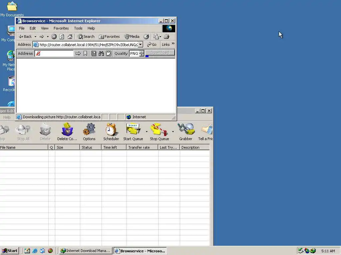Image resolution: width=341 pixels, height=255 pixels.
Task: Click the Print icon in IE toolbar
Action: (167, 37)
